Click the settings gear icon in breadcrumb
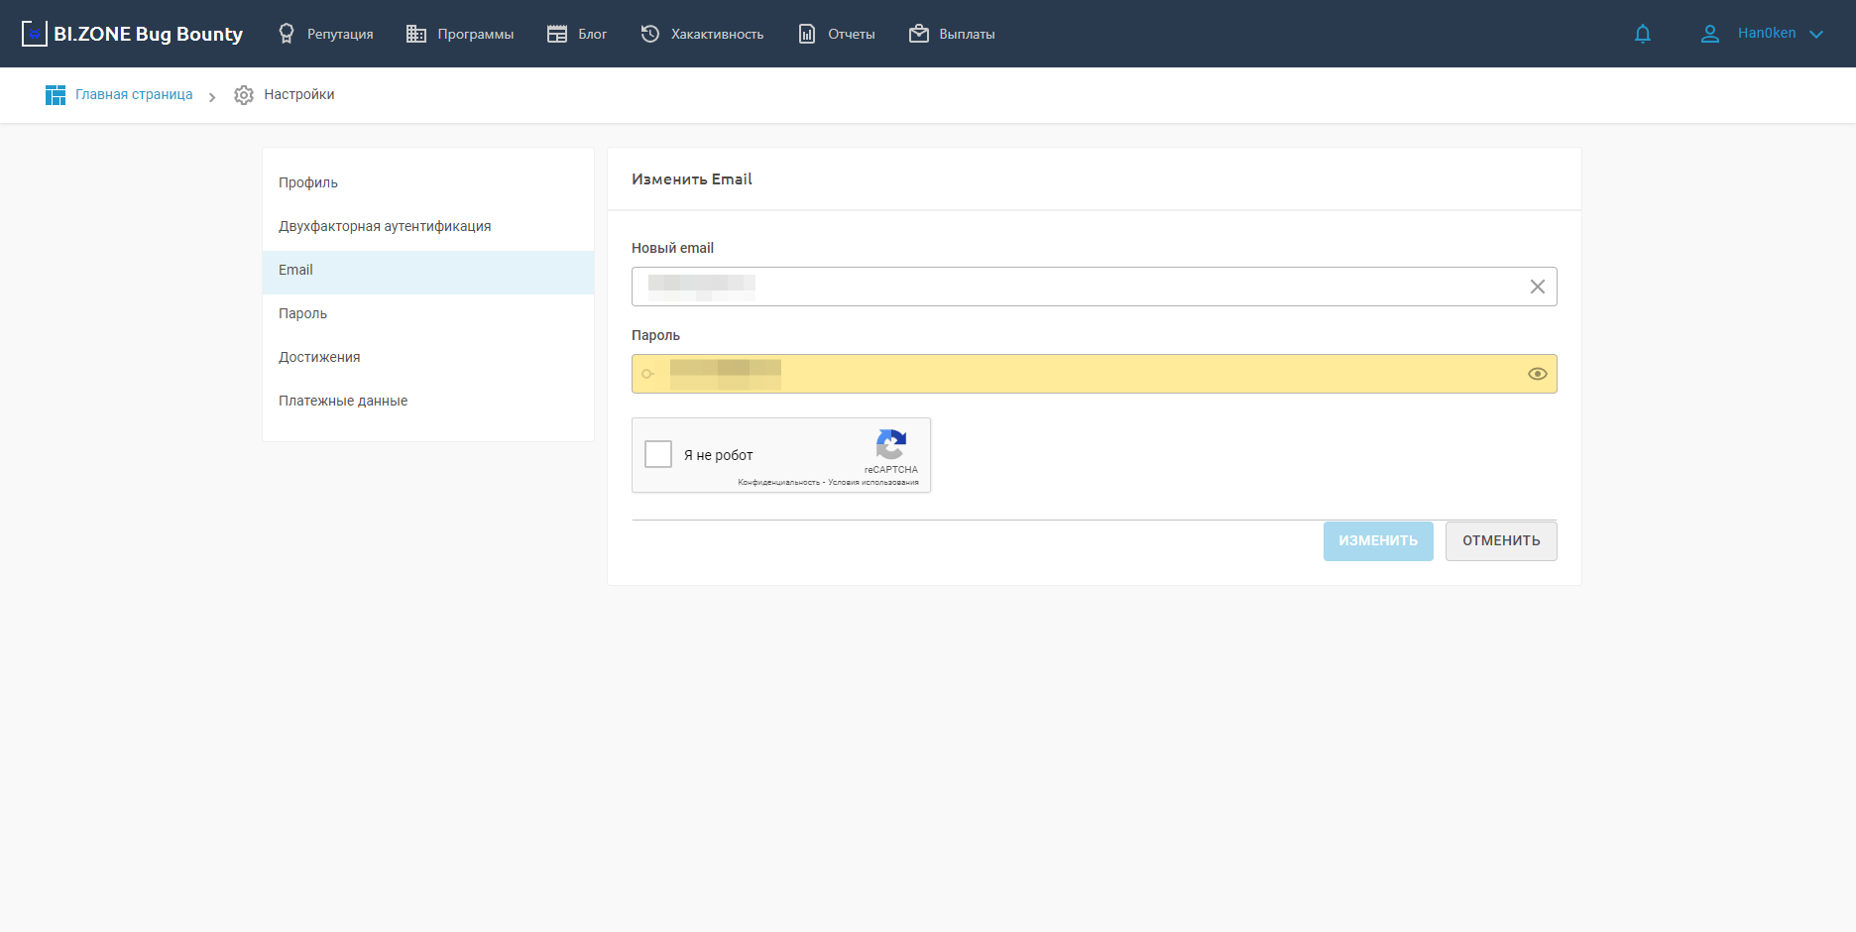 tap(244, 95)
